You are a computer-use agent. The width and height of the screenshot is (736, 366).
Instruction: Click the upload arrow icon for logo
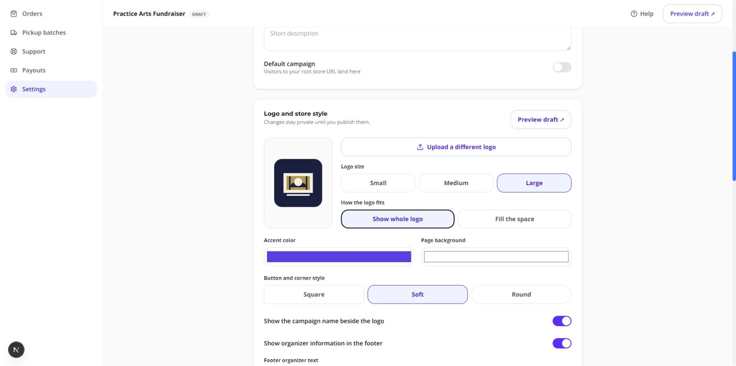(420, 147)
